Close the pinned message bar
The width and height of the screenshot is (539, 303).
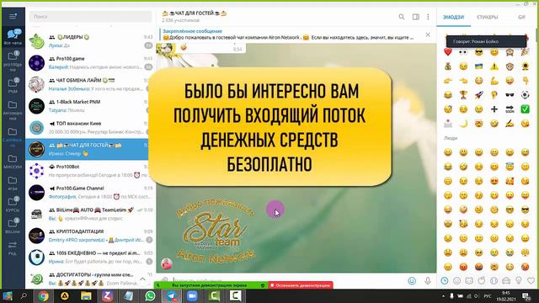click(428, 35)
